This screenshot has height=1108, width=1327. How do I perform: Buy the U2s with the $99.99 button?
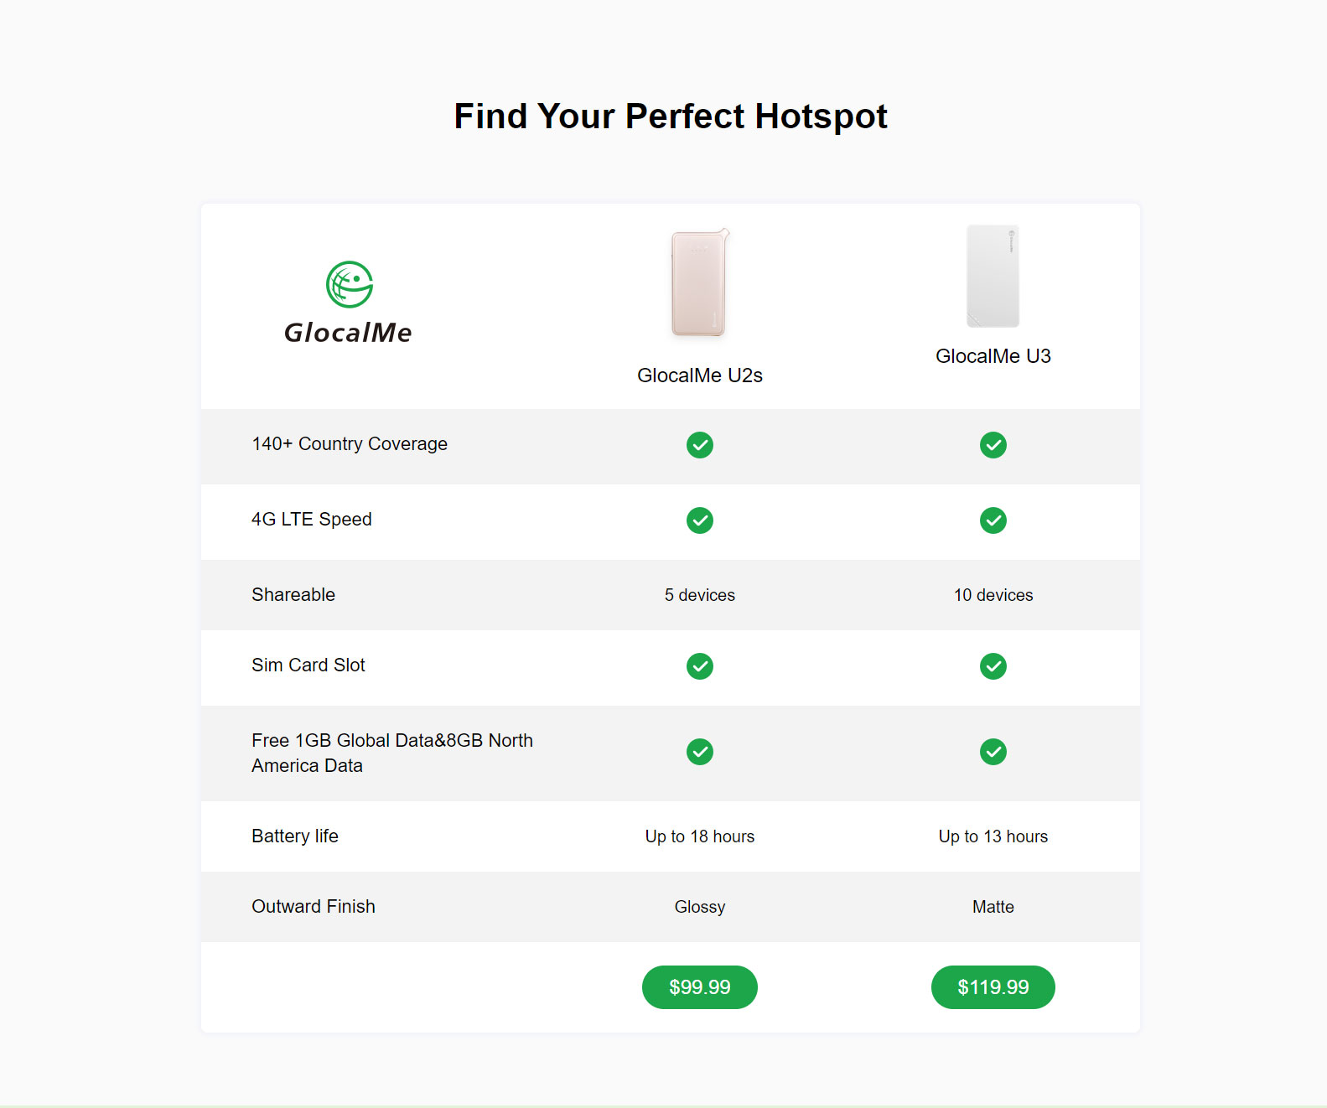(700, 987)
